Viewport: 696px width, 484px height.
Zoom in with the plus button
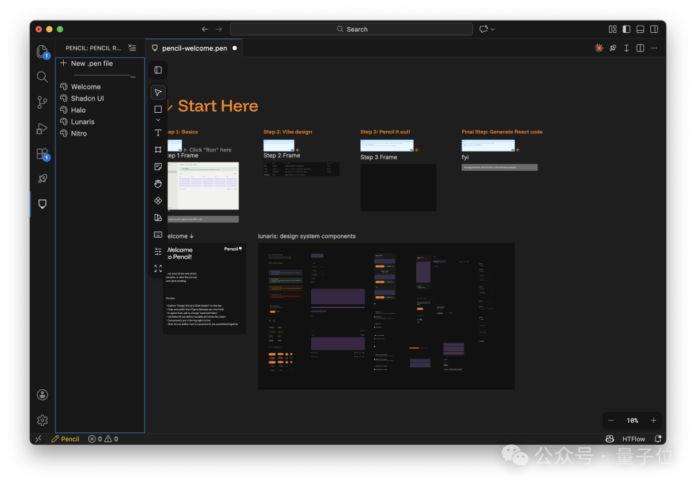(653, 420)
